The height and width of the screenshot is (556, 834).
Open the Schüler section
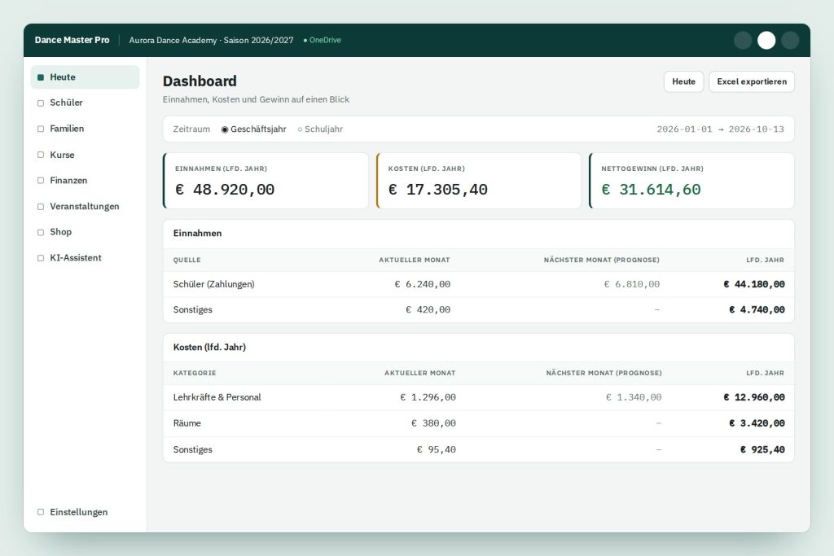pyautogui.click(x=85, y=103)
